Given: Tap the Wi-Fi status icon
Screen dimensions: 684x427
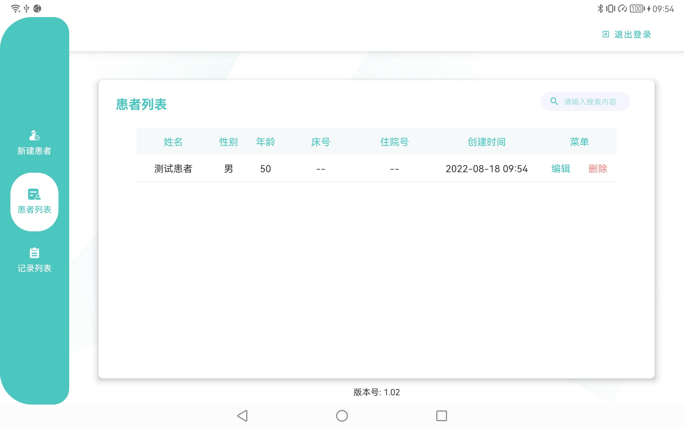Looking at the screenshot, I should 15,9.
